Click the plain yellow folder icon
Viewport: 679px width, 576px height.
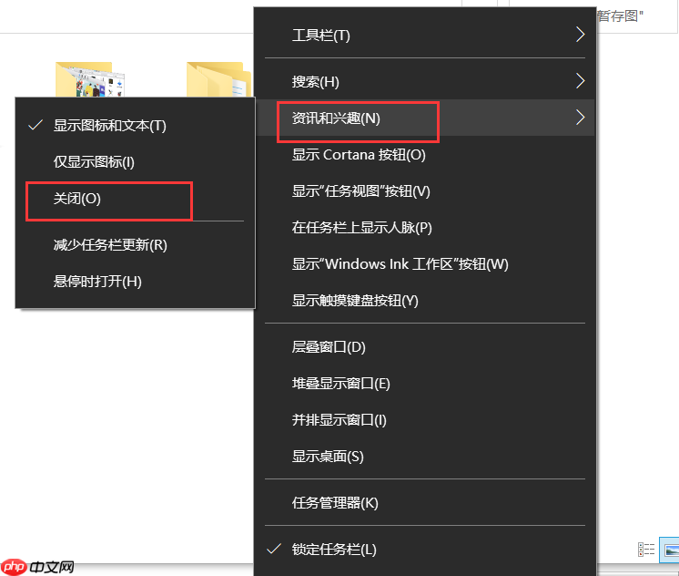[x=219, y=79]
